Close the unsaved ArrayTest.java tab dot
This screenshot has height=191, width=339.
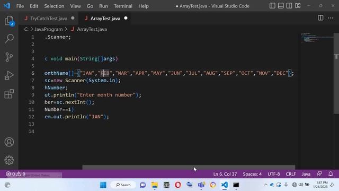click(x=126, y=18)
